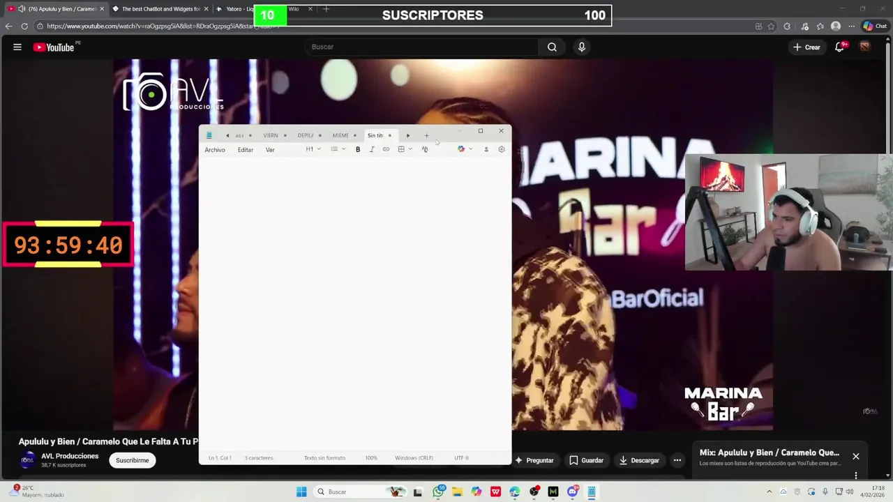Click the YouTube Buscar search field
The width and height of the screenshot is (893, 502).
pos(421,47)
